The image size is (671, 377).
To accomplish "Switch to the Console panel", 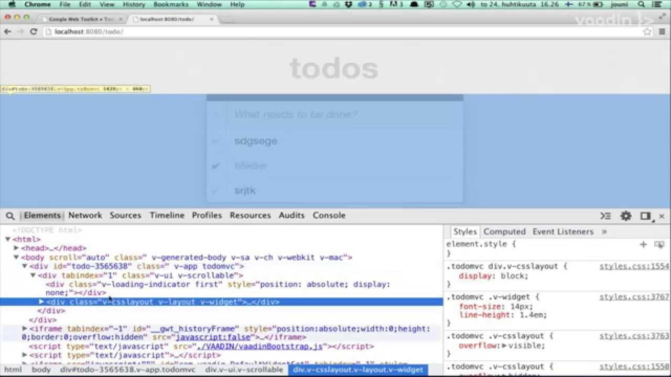I will tap(329, 215).
